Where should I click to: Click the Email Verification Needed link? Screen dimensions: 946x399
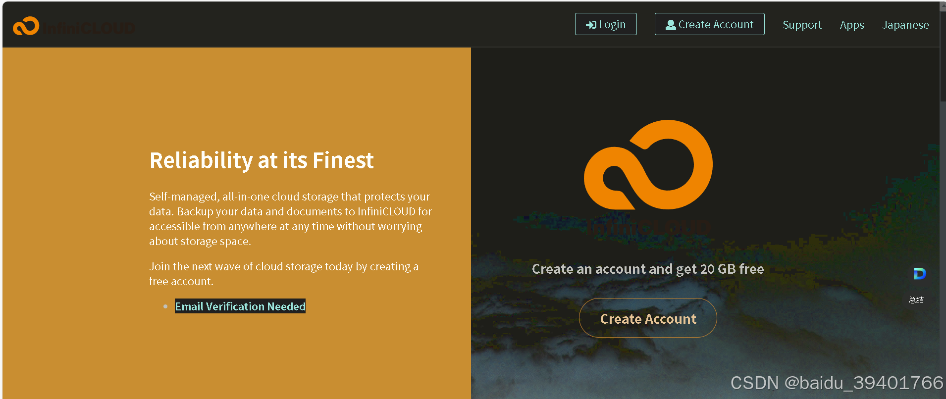click(x=240, y=306)
